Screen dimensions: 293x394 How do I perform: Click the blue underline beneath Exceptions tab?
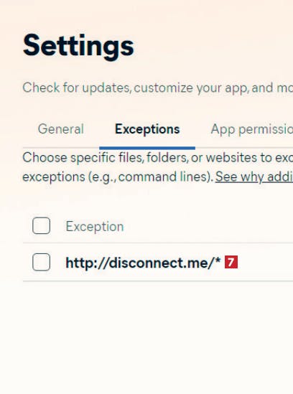(x=147, y=148)
